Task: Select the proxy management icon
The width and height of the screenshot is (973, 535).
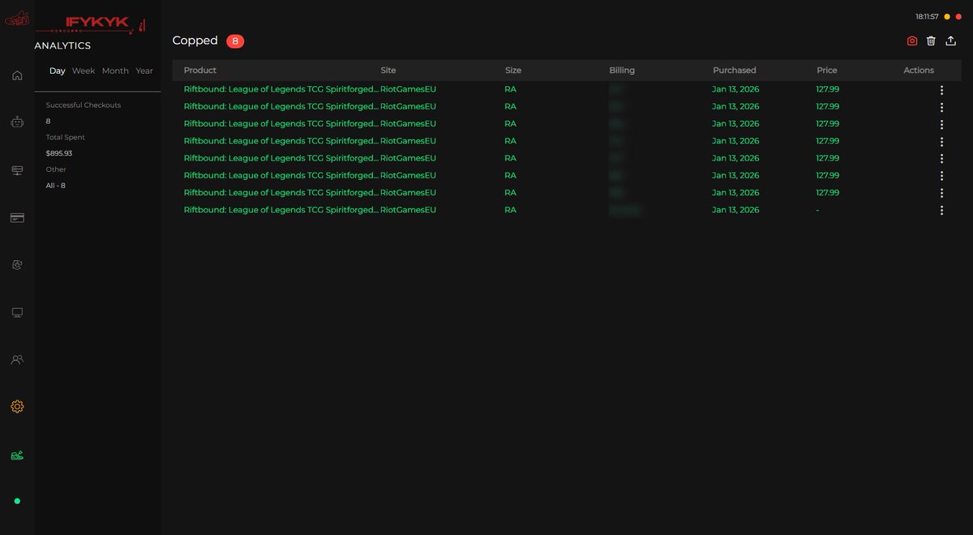Action: 17,264
